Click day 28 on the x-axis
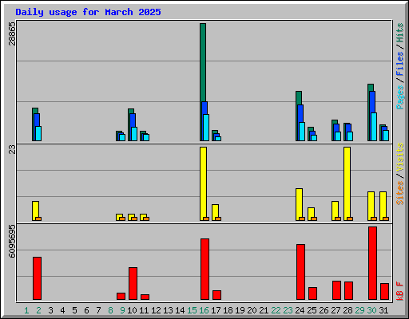This screenshot has height=319, width=409. [347, 310]
